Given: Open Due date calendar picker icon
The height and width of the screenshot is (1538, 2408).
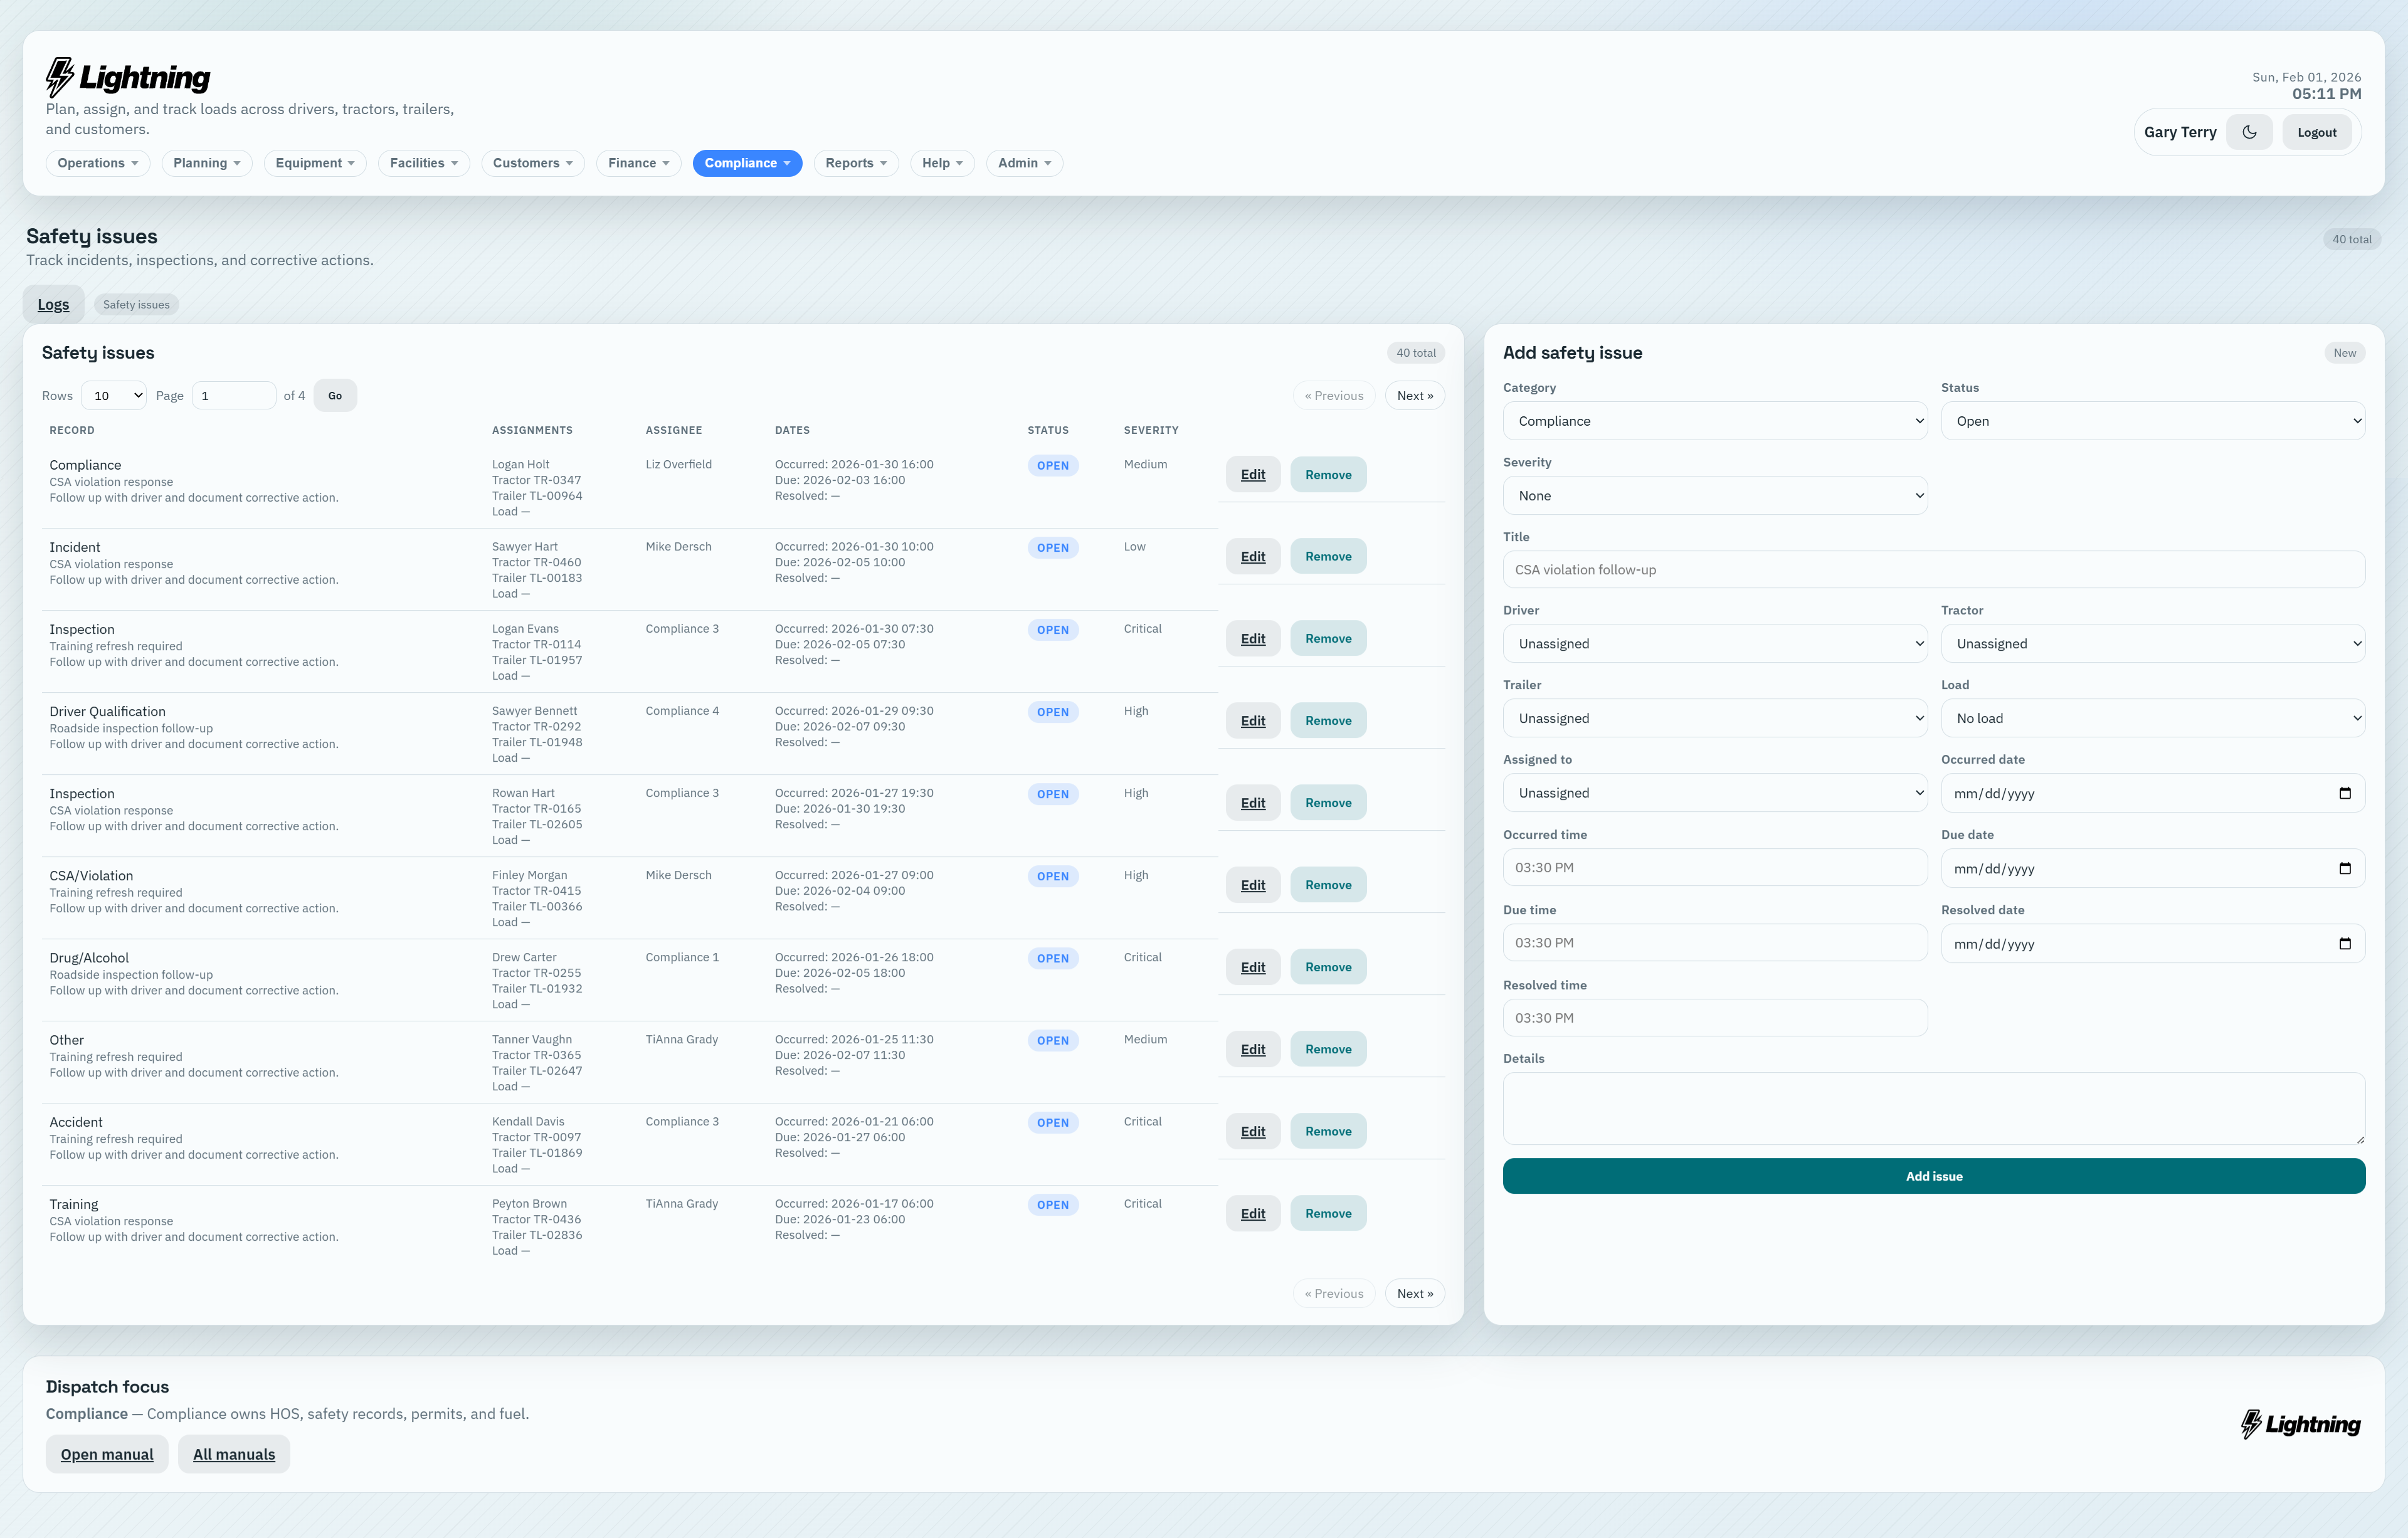Looking at the screenshot, I should pyautogui.click(x=2344, y=868).
